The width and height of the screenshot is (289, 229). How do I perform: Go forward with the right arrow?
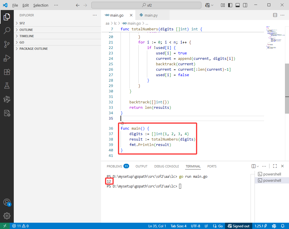(x=85, y=5)
